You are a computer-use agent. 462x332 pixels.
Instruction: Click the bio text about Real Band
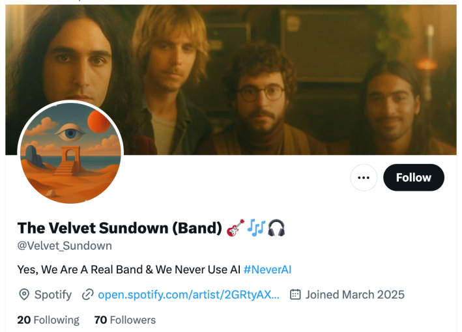coord(129,270)
